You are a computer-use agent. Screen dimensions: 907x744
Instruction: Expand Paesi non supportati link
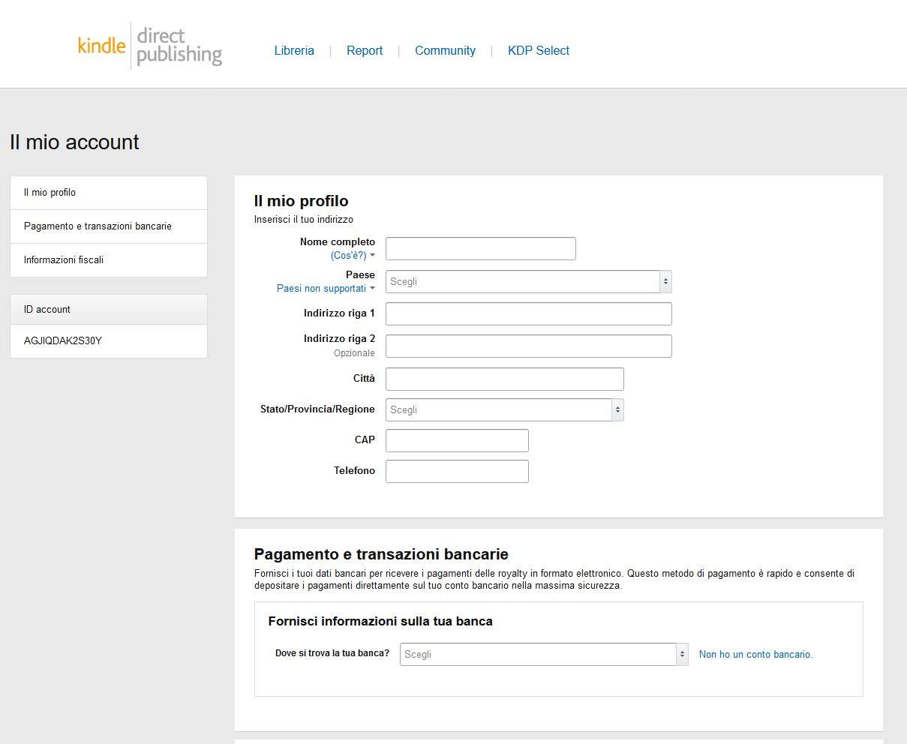(324, 289)
